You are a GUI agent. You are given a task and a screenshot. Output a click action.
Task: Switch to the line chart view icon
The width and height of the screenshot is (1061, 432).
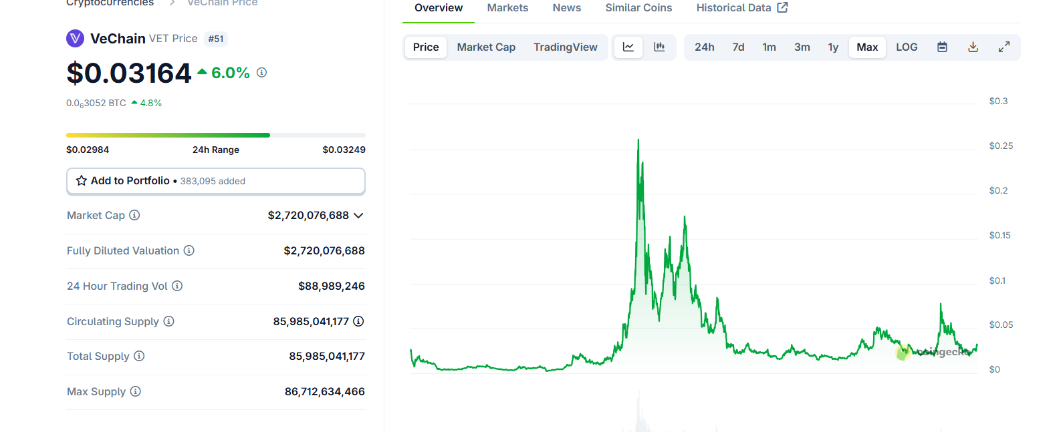pyautogui.click(x=628, y=47)
